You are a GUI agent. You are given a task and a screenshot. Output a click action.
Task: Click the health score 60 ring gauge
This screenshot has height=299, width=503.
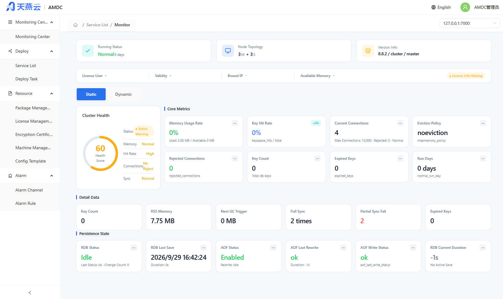point(101,153)
